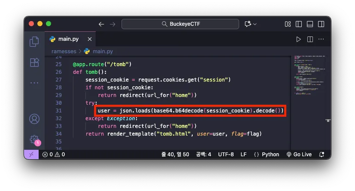Open the Accounts menu

[x=34, y=119]
